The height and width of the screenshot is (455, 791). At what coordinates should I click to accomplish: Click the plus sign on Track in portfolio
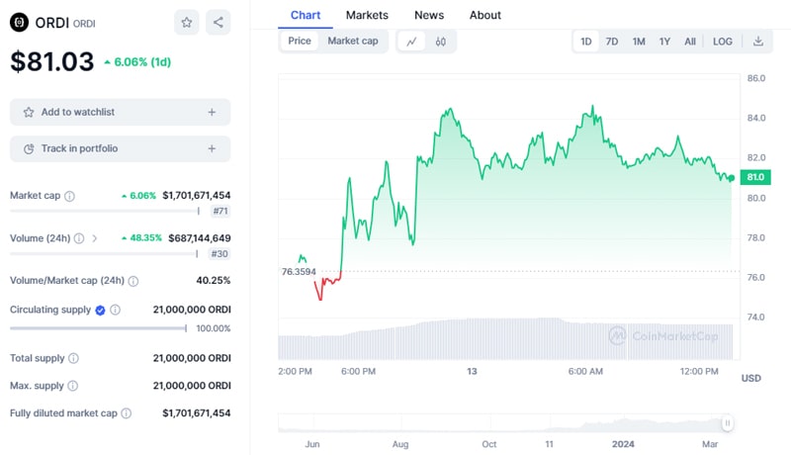coord(212,148)
